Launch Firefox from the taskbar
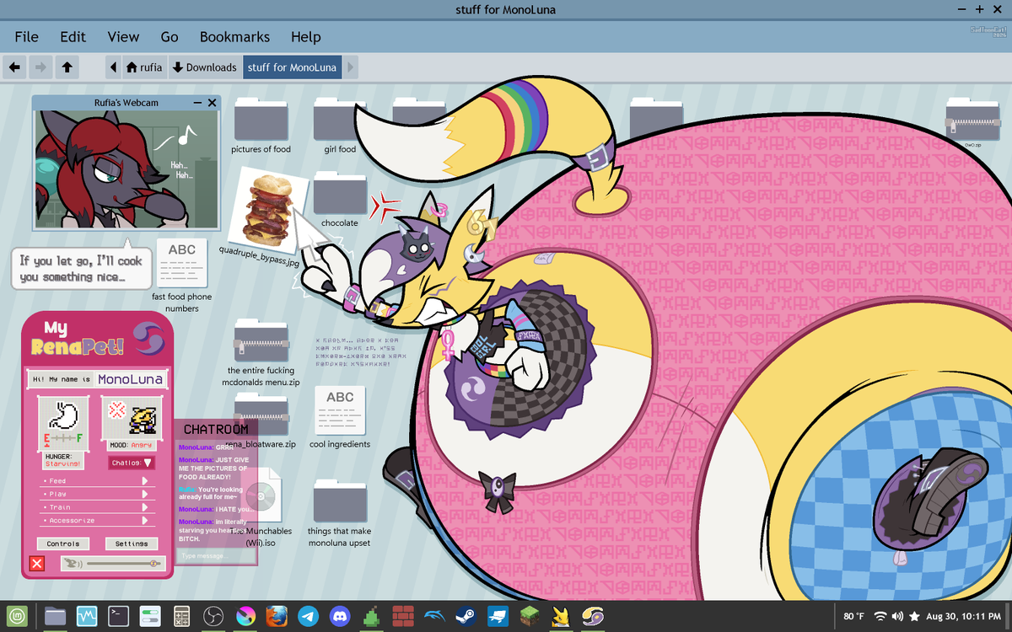Image resolution: width=1012 pixels, height=632 pixels. point(277,616)
